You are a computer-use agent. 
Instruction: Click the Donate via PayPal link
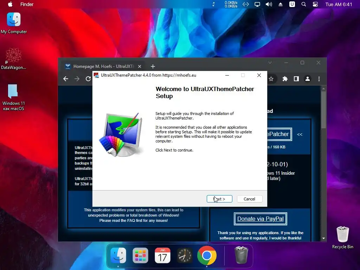(261, 219)
